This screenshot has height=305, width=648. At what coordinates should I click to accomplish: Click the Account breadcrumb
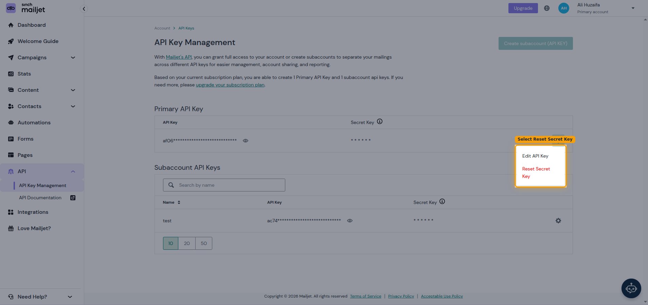[x=162, y=28]
